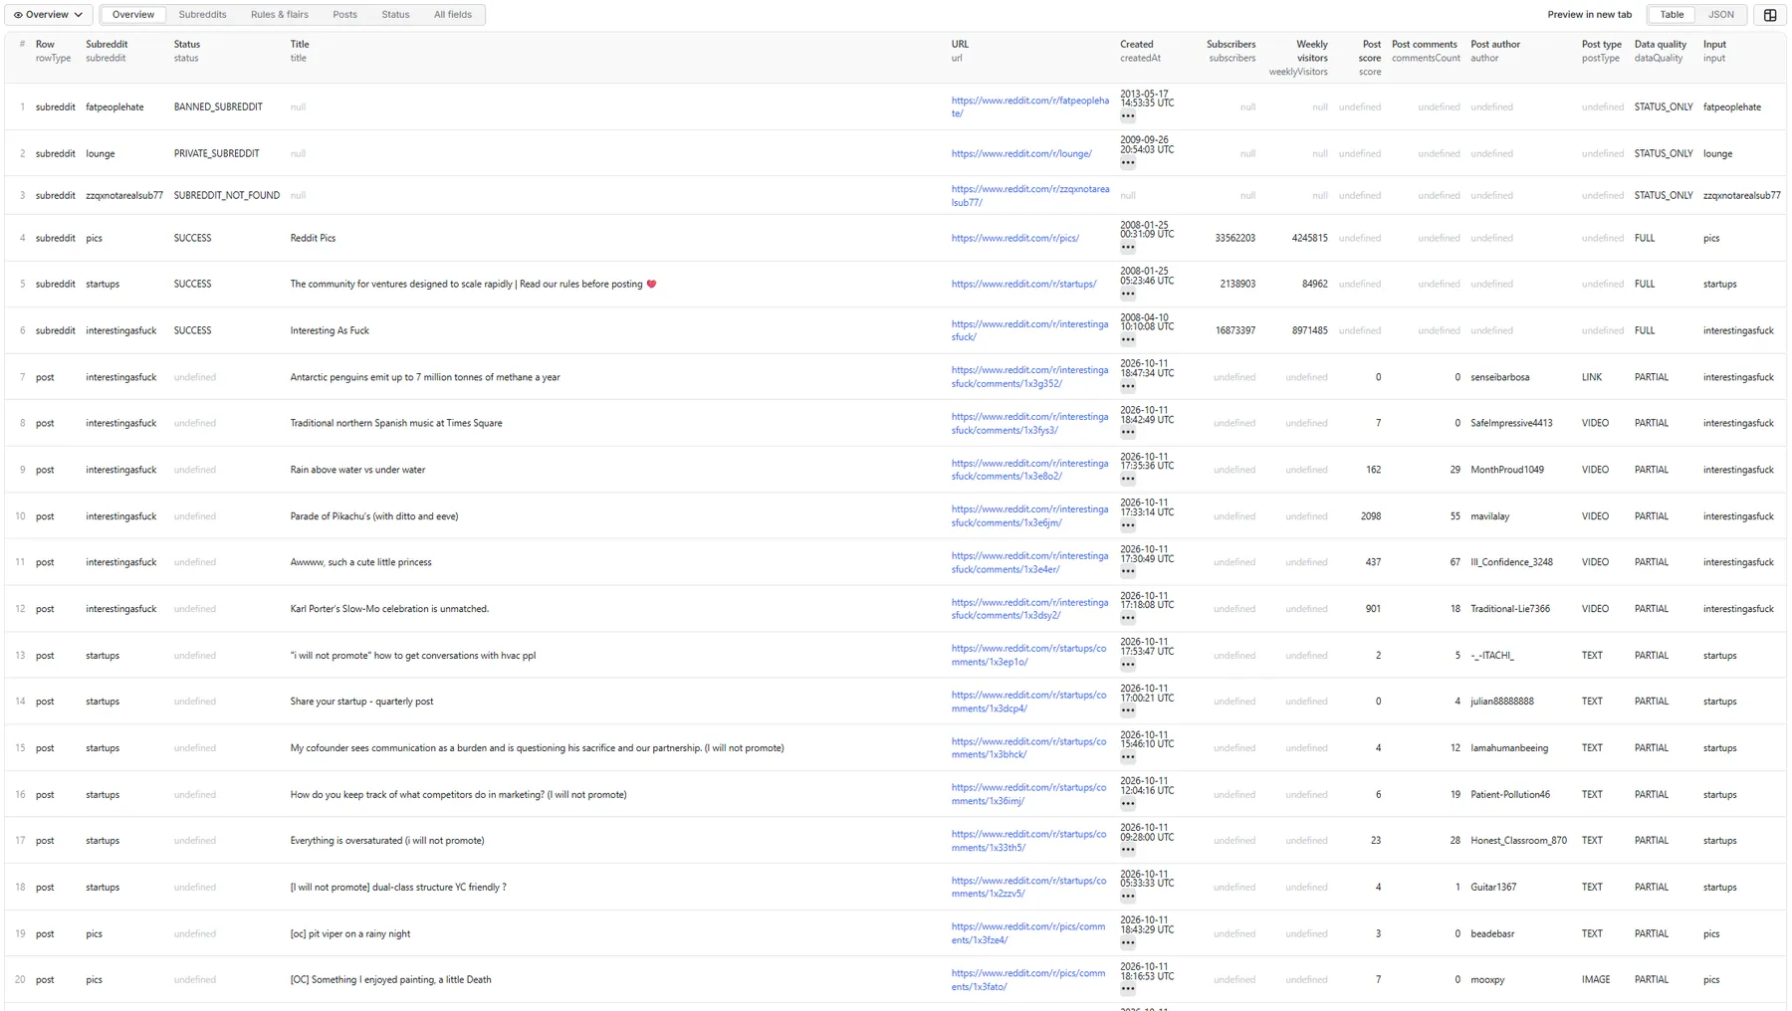Image resolution: width=1792 pixels, height=1011 pixels.
Task: Open the fatpeoplehate subreddit URL link
Action: point(1029,107)
